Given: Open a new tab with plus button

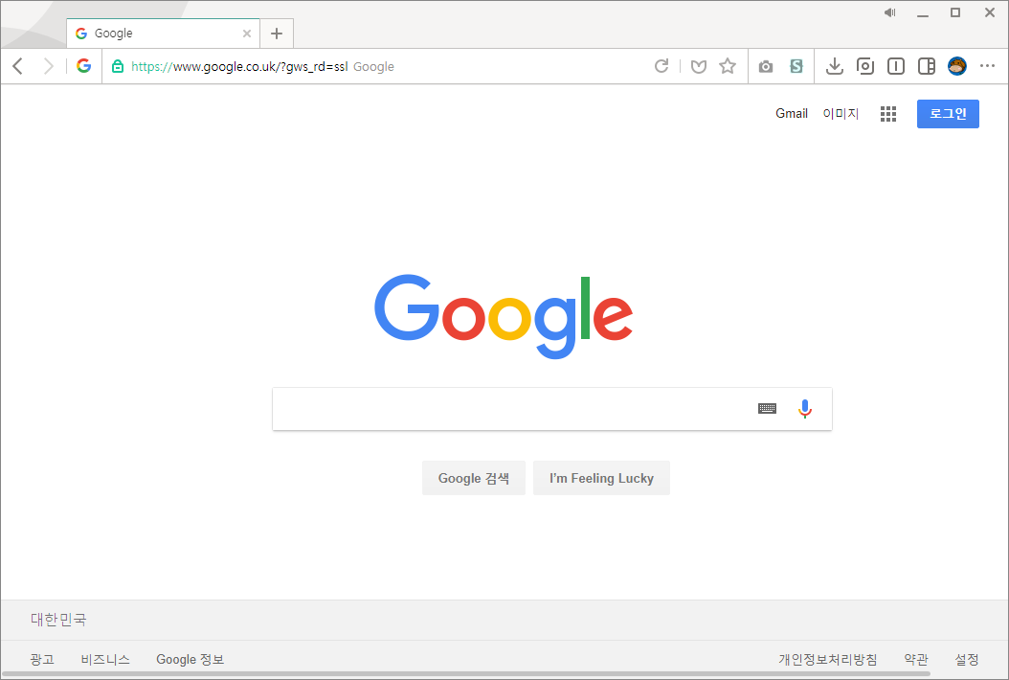Looking at the screenshot, I should 277,34.
